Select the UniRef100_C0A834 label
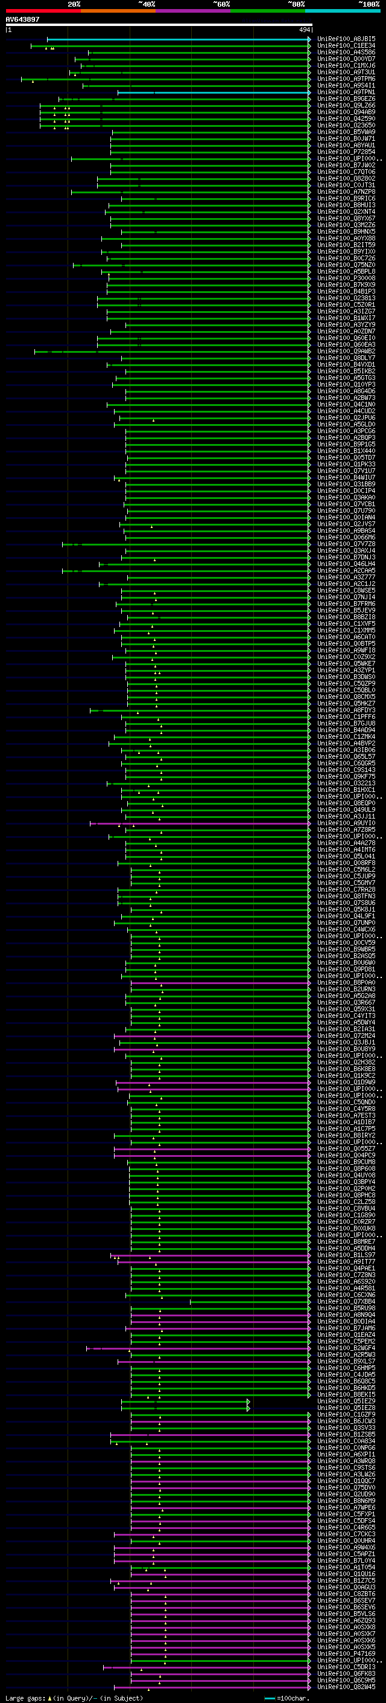 point(346,1441)
